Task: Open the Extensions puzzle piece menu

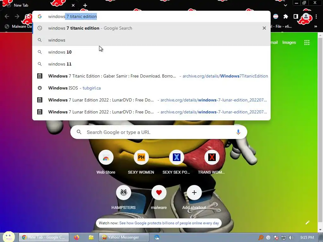Action: 286,16
